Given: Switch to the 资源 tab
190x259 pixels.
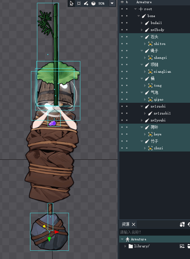Looking at the screenshot, I should [126, 224].
